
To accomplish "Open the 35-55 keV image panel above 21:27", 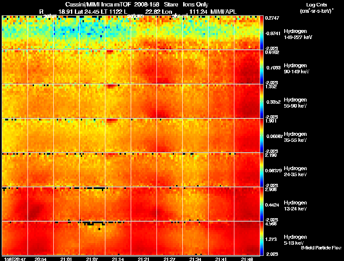I will pyautogui.click(x=169, y=135).
